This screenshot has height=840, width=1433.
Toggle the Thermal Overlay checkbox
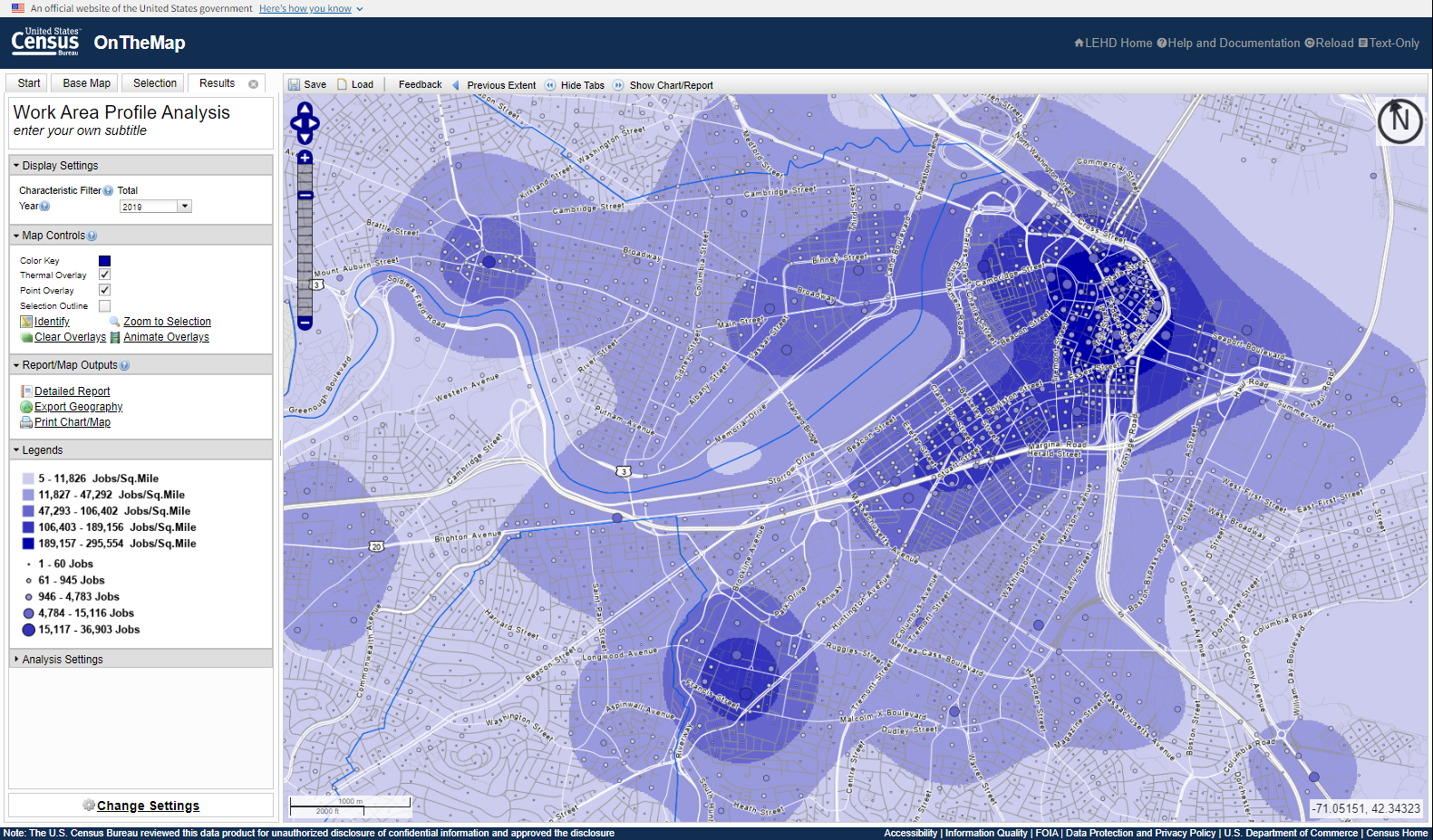pyautogui.click(x=105, y=275)
